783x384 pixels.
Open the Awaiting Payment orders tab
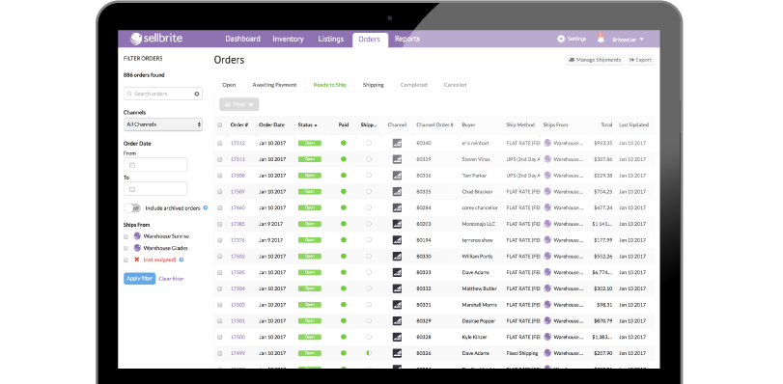(x=274, y=85)
